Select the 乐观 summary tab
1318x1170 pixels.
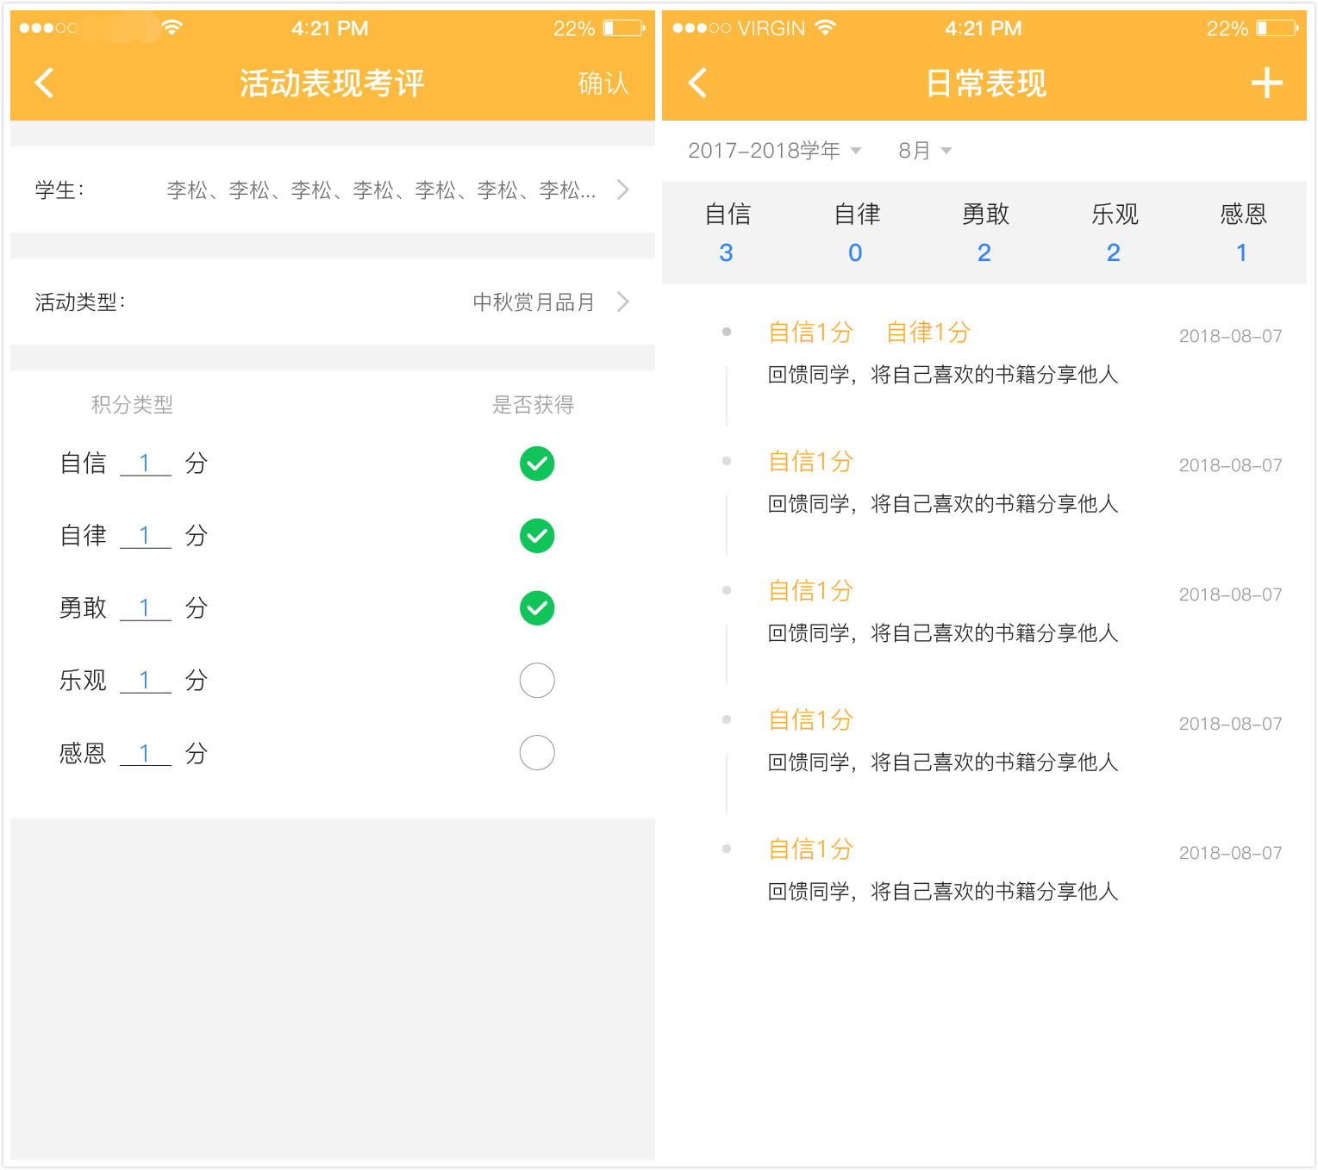1115,233
